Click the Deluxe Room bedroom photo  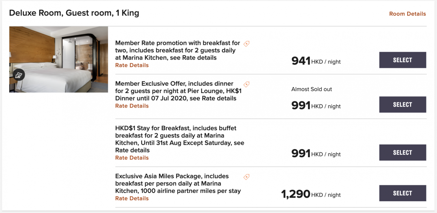point(59,59)
